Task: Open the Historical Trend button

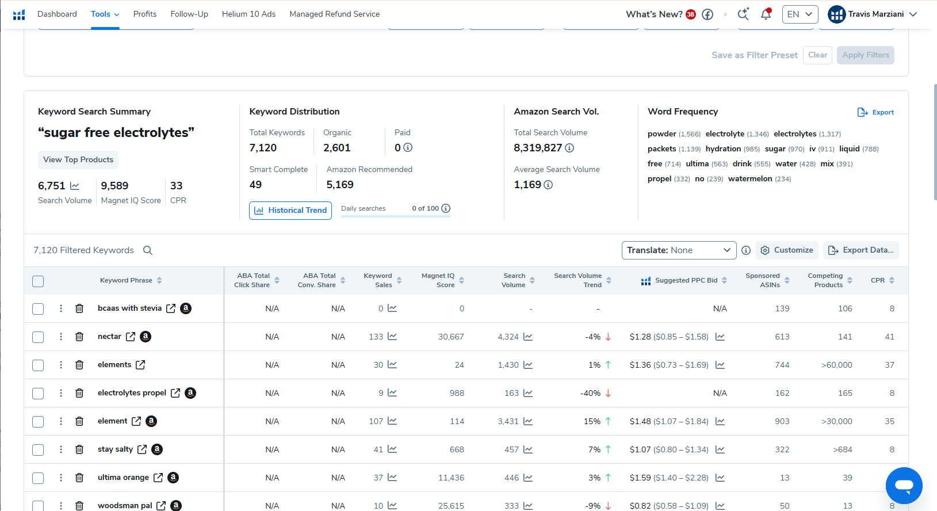Action: [x=290, y=211]
